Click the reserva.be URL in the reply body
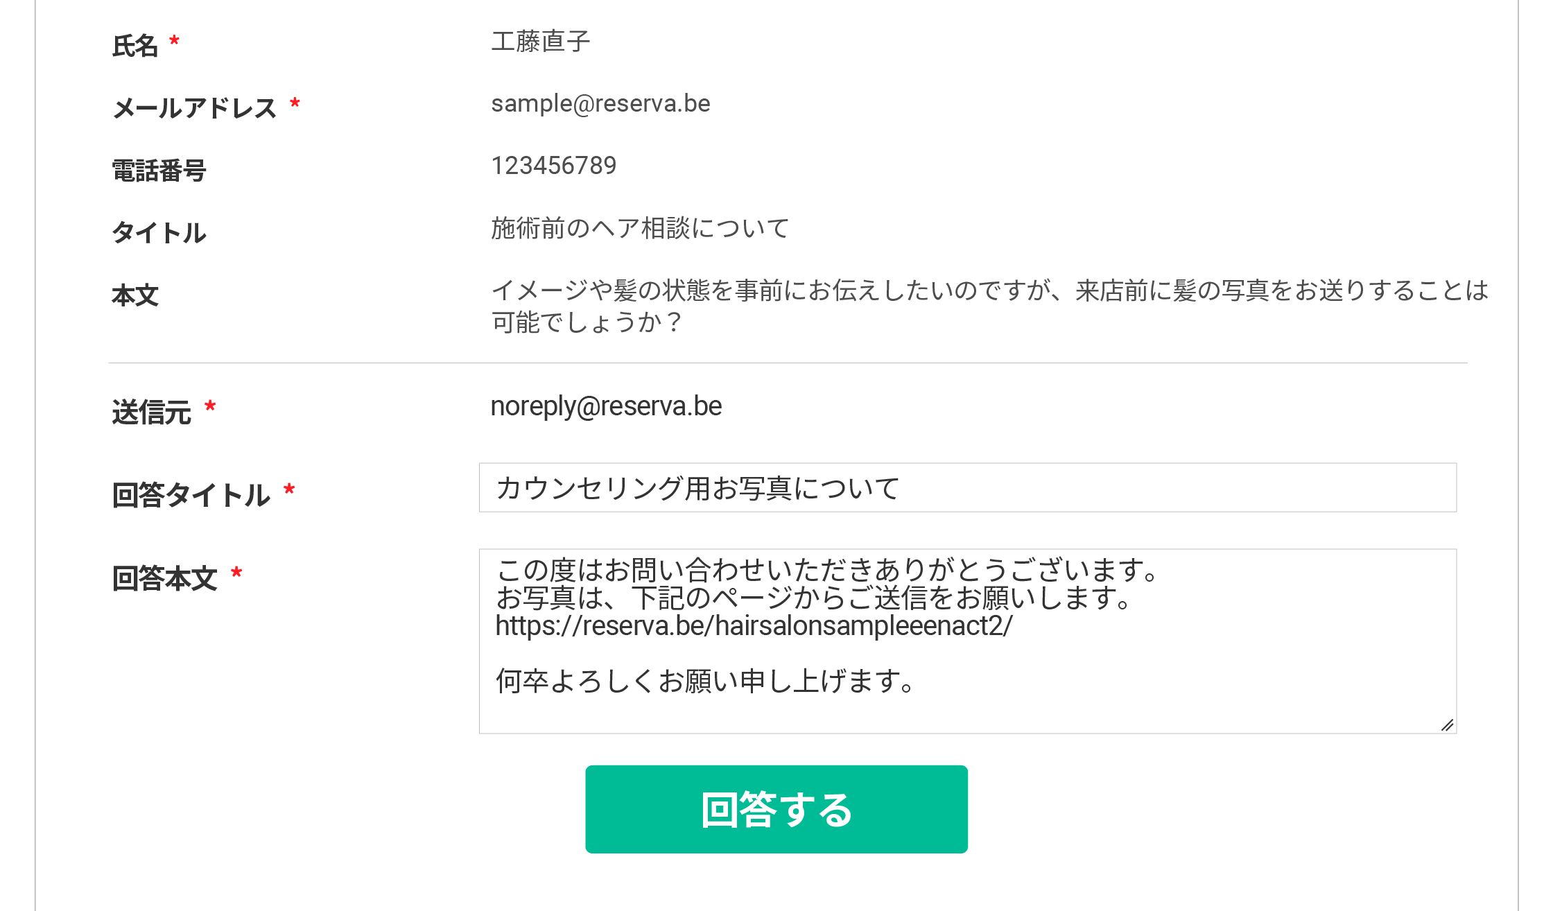Viewport: 1553px width, 911px height. (x=754, y=626)
